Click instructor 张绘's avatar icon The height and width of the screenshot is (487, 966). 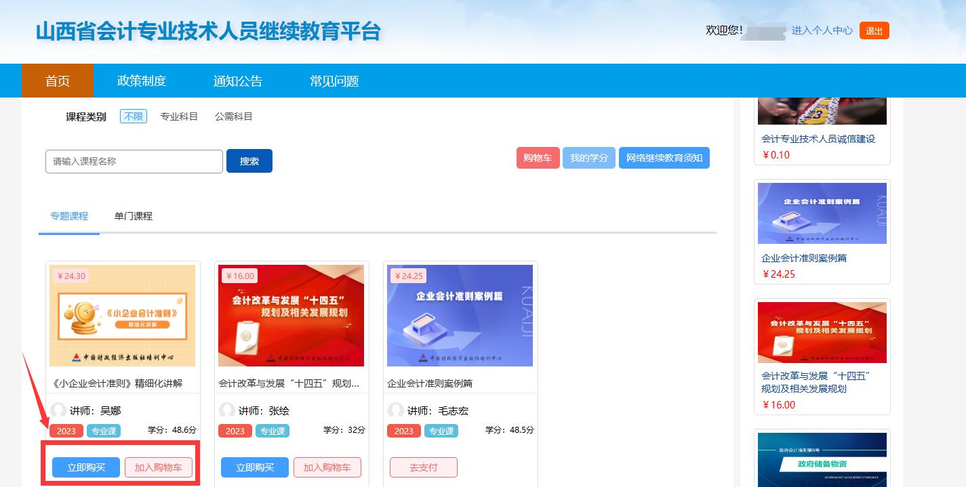click(x=227, y=410)
